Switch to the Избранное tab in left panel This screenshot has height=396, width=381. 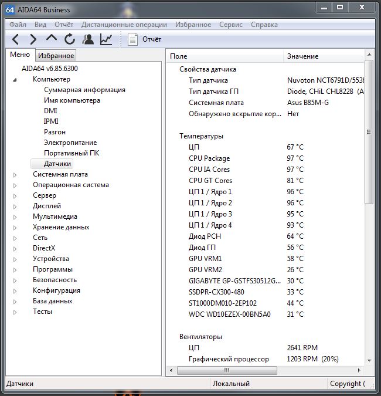point(56,56)
